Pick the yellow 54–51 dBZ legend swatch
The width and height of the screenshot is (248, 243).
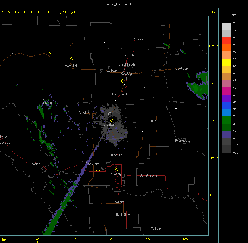226,62
